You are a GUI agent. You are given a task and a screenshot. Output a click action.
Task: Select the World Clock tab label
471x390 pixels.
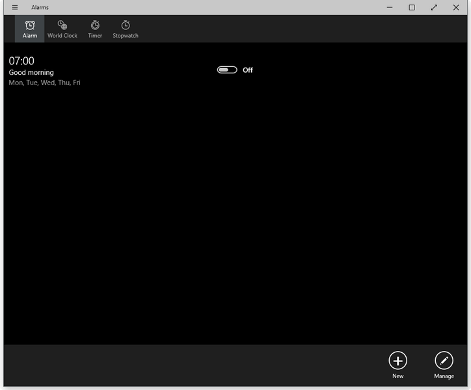62,36
